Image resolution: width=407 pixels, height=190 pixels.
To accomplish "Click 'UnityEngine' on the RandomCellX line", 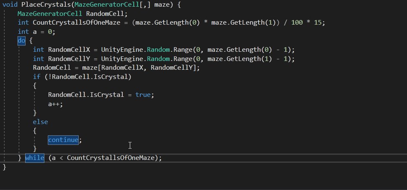I will point(122,50).
